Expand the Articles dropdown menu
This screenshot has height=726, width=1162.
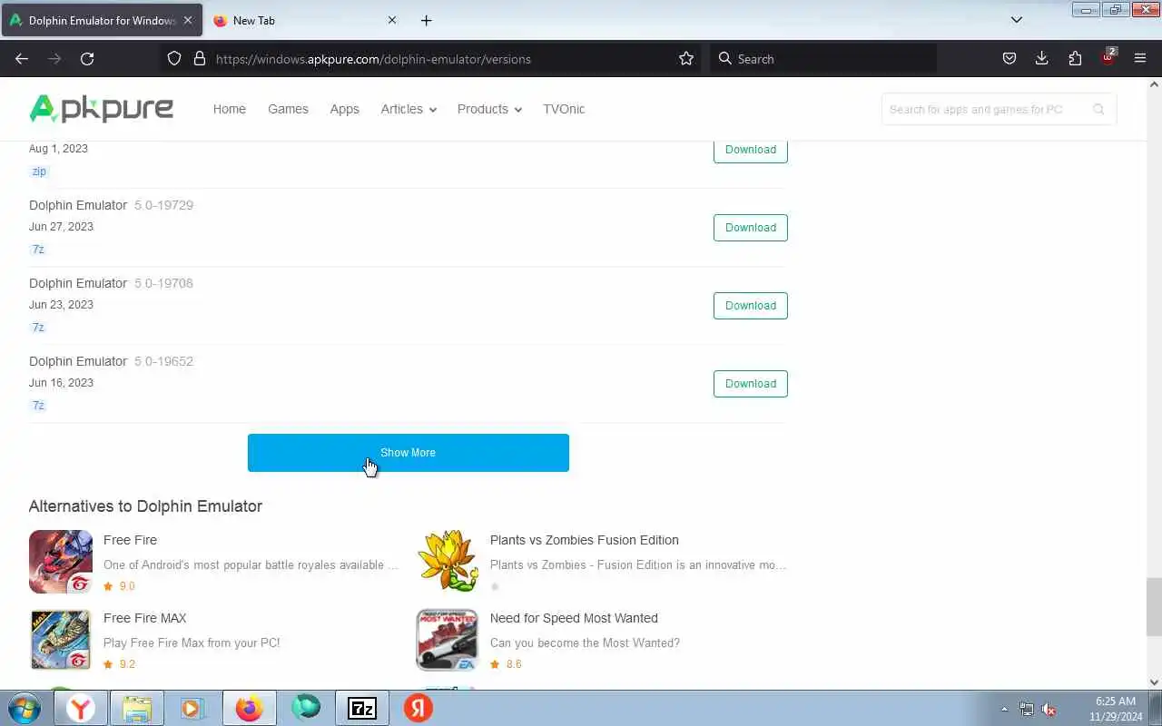click(x=409, y=109)
